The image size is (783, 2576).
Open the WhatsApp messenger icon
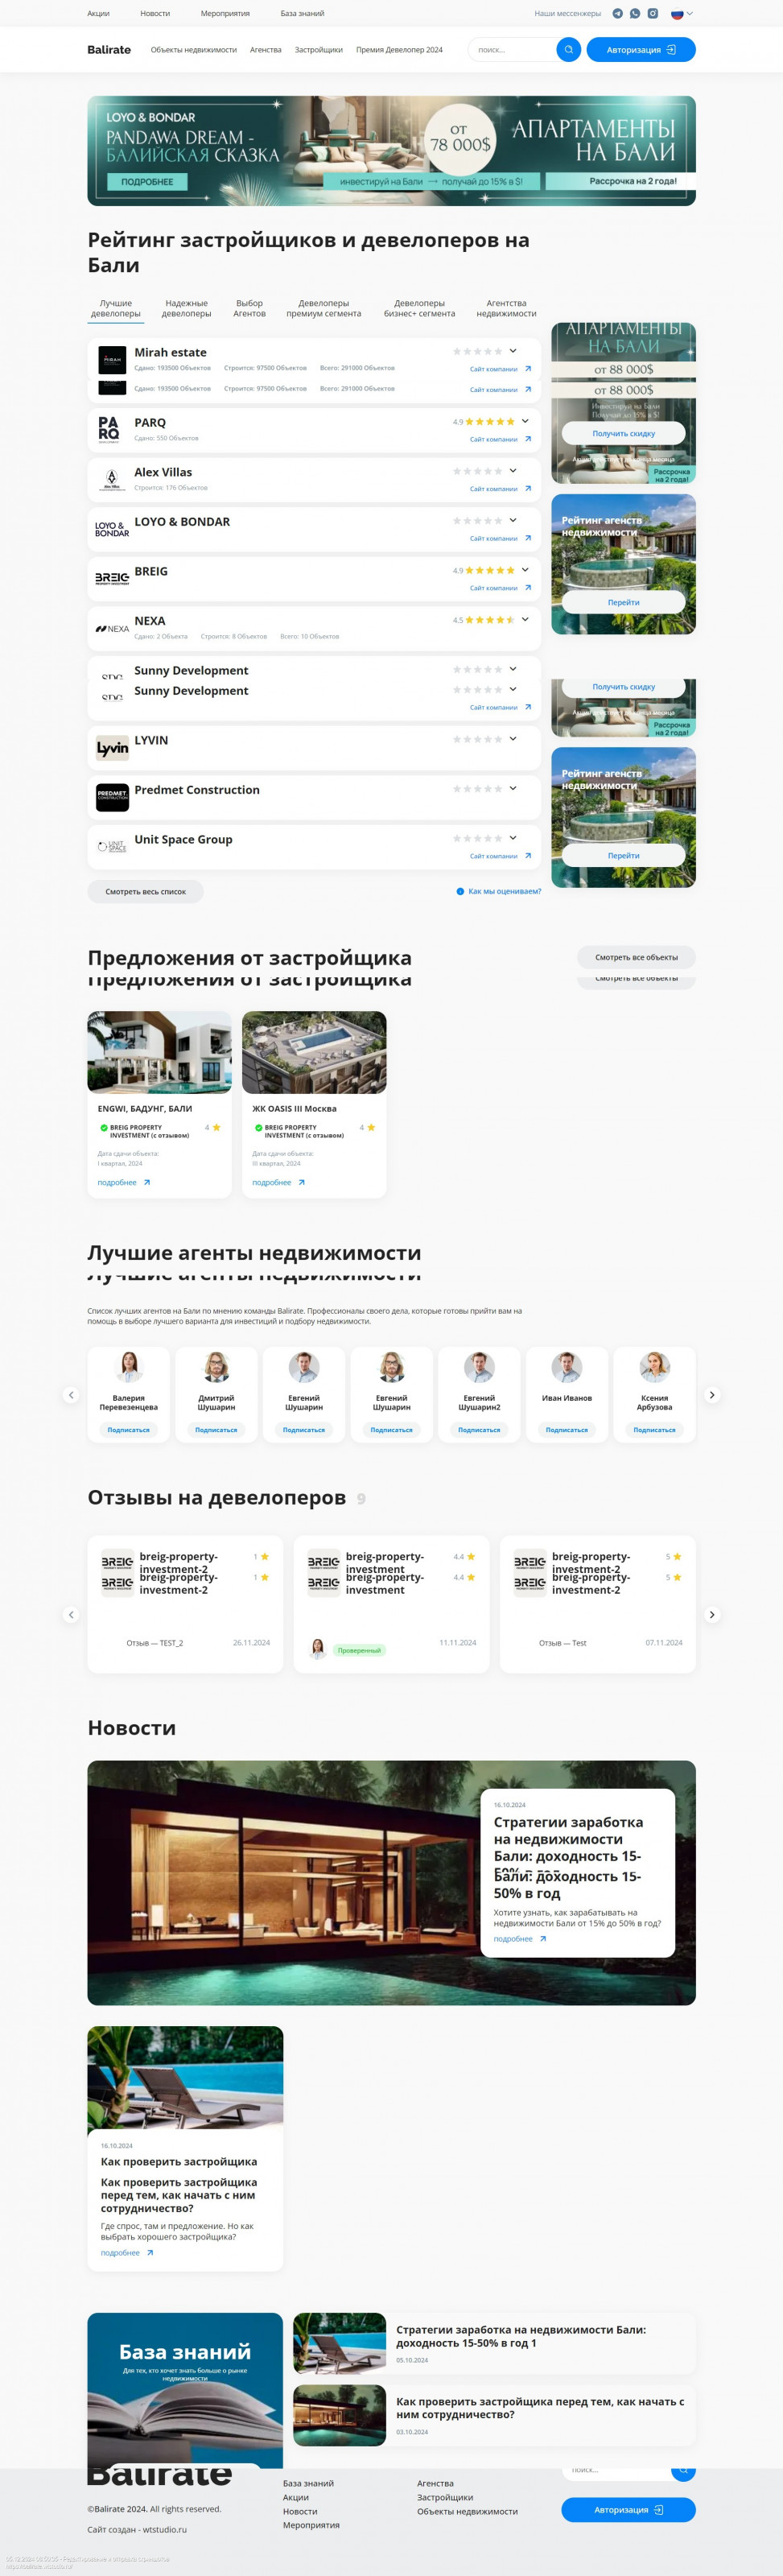pos(635,14)
